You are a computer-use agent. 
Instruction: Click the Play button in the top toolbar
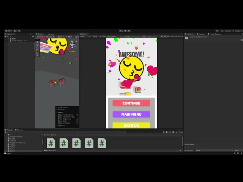[x=121, y=31]
